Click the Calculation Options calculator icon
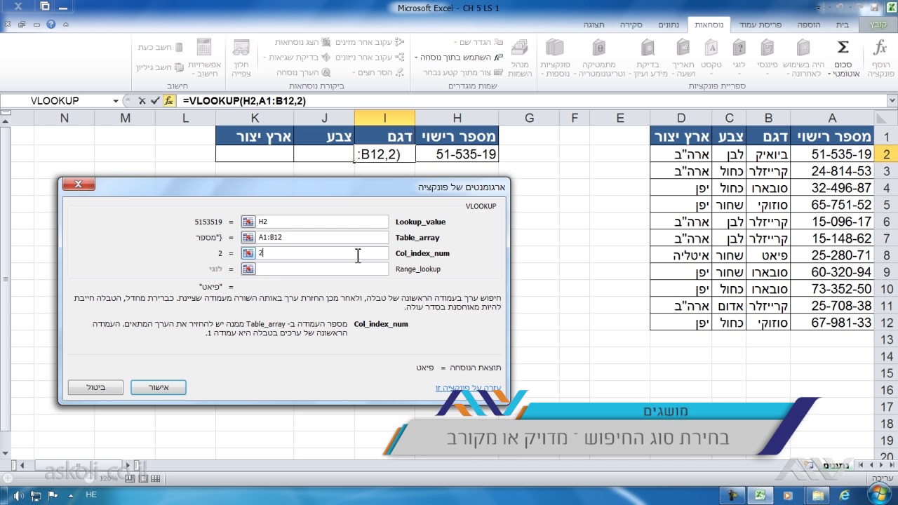The image size is (898, 505). [x=204, y=48]
